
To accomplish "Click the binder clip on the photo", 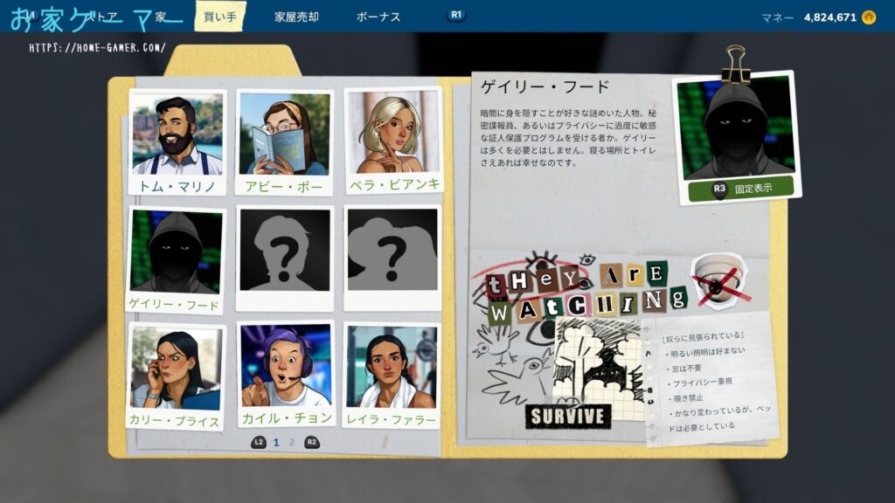I will pos(735,64).
